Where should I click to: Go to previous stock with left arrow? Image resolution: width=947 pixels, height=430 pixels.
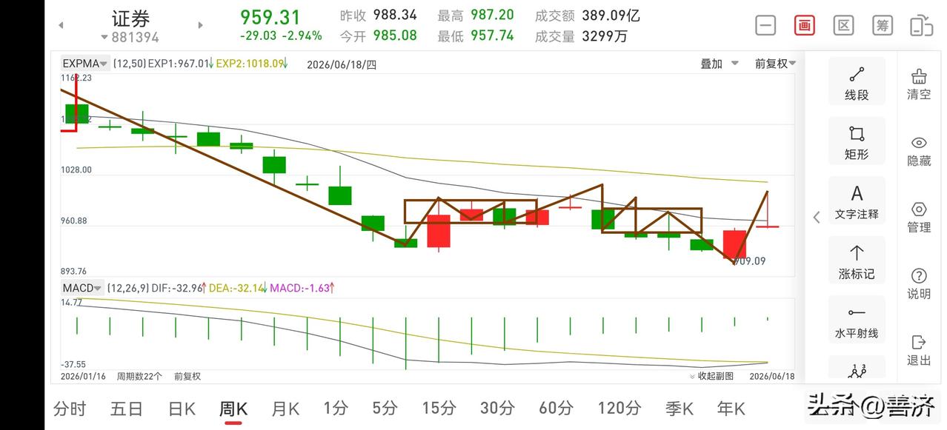pos(61,25)
